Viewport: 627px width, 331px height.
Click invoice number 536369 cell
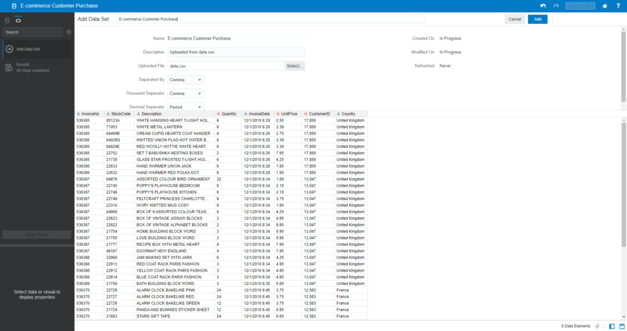pyautogui.click(x=89, y=284)
